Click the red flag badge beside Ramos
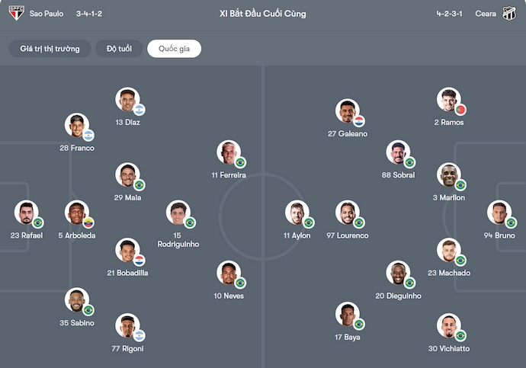The height and width of the screenshot is (368, 526). pyautogui.click(x=460, y=110)
